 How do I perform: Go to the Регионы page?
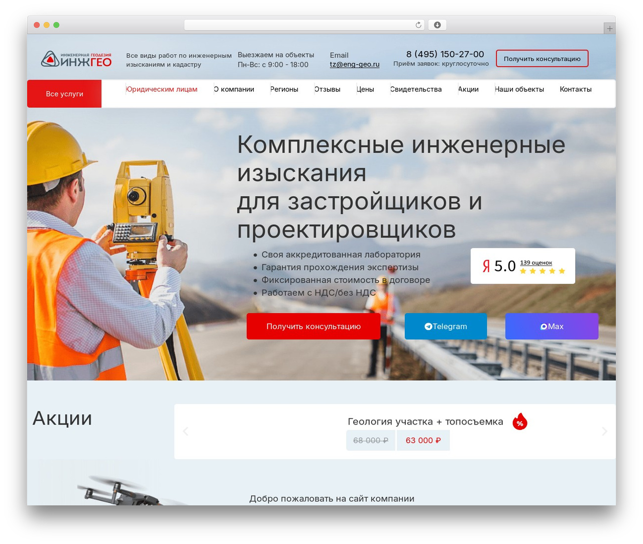tap(284, 89)
